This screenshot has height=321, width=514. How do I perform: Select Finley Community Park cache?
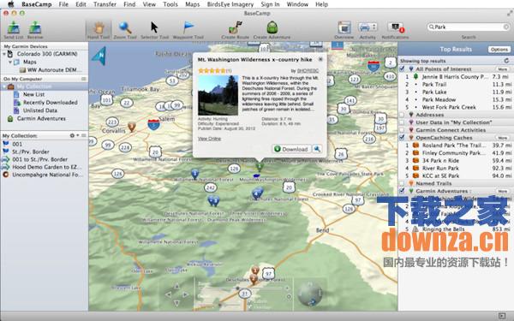tap(457, 152)
